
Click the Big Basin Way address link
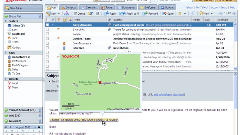click(84, 120)
